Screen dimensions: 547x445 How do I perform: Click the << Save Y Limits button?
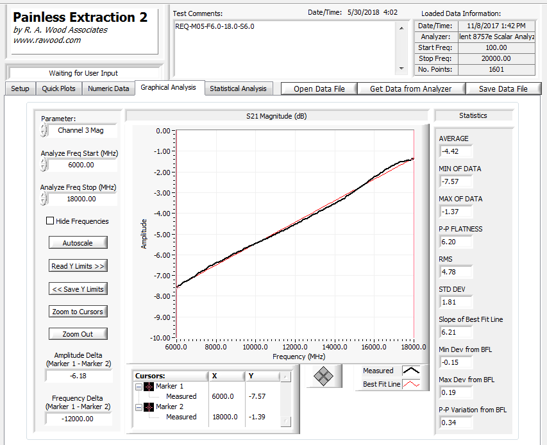pyautogui.click(x=78, y=289)
